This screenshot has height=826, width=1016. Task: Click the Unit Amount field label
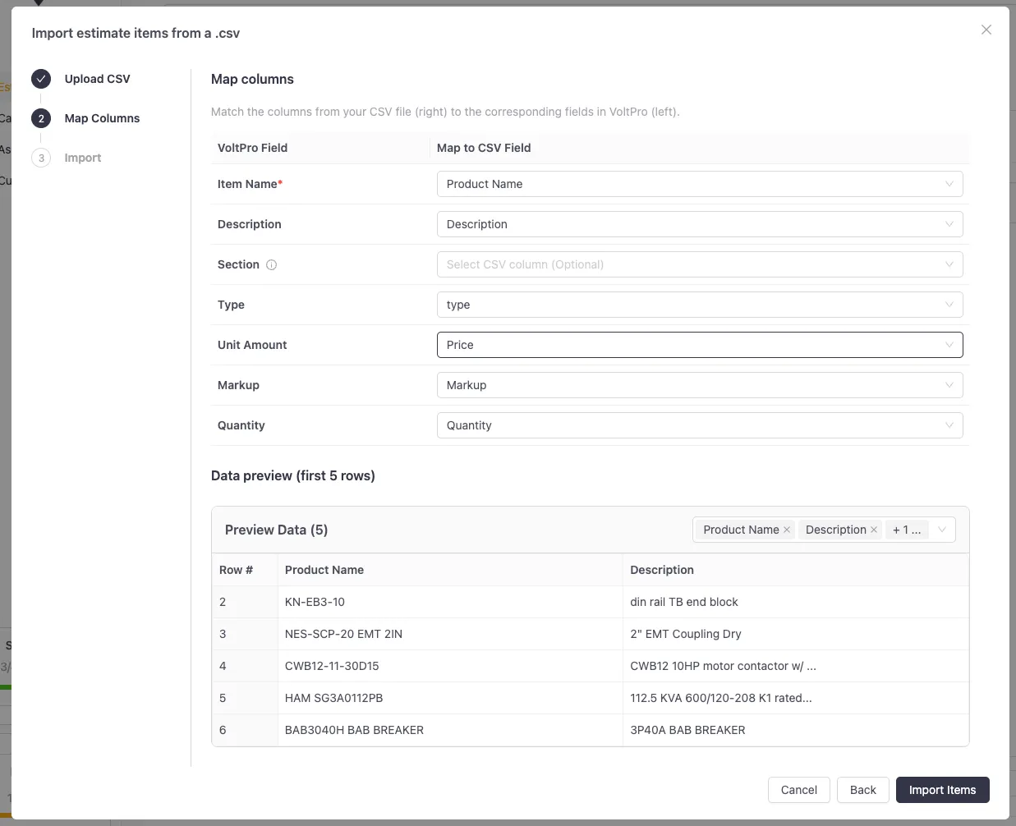tap(252, 345)
